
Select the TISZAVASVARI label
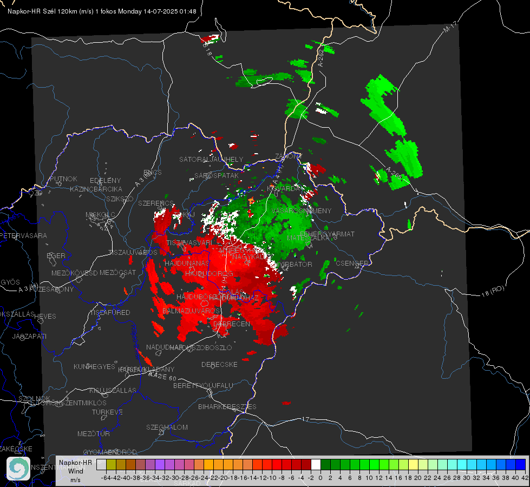pos(189,243)
